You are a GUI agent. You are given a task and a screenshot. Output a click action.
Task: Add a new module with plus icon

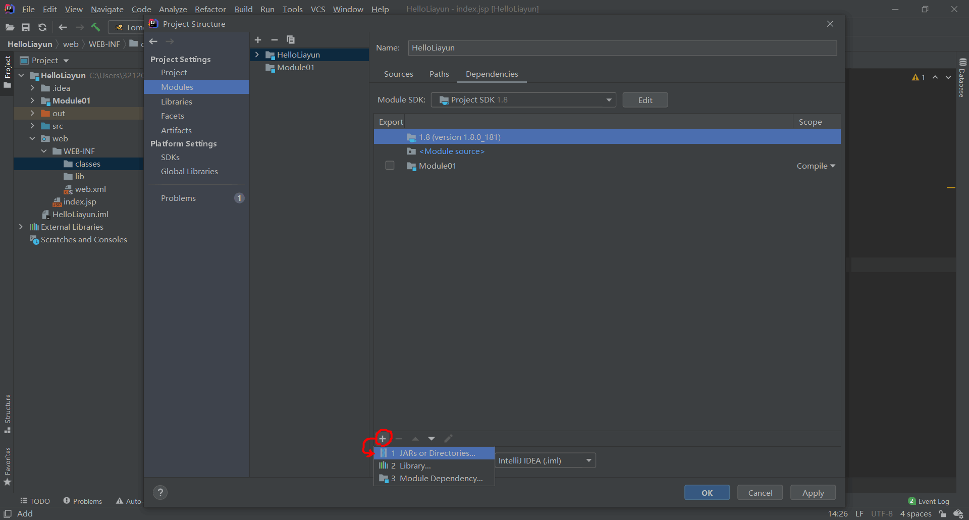click(x=258, y=40)
